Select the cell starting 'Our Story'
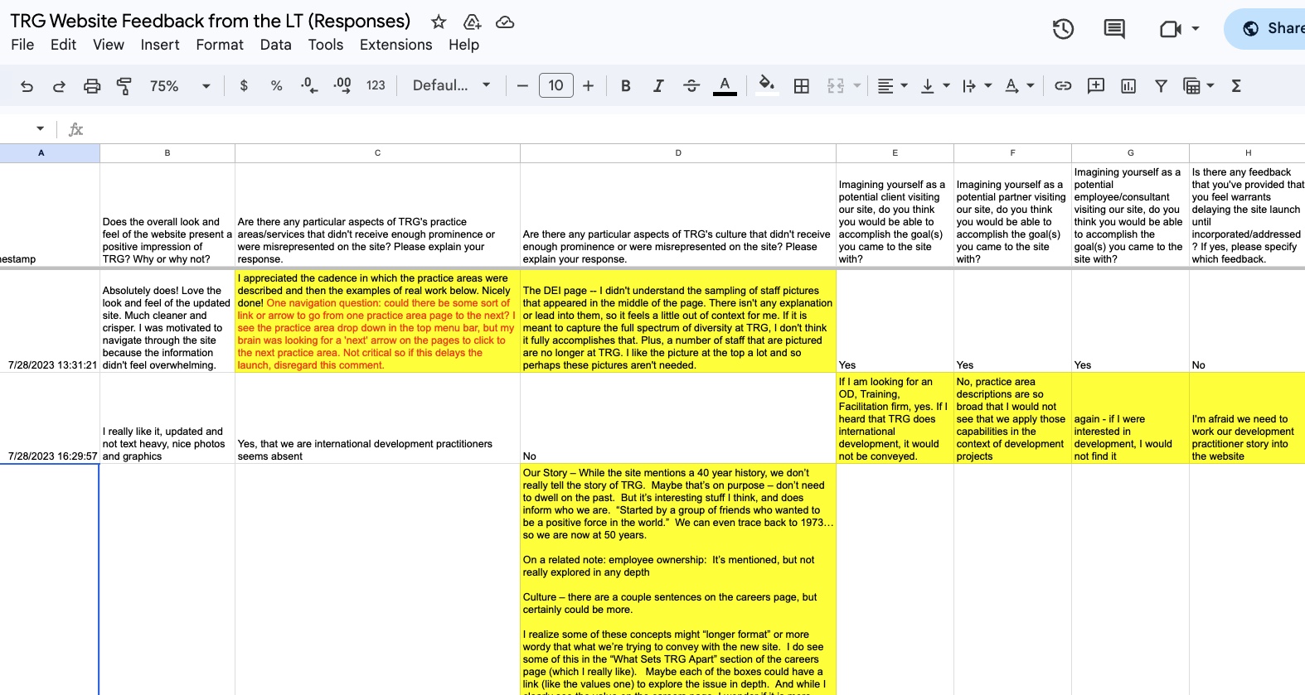 click(x=678, y=580)
